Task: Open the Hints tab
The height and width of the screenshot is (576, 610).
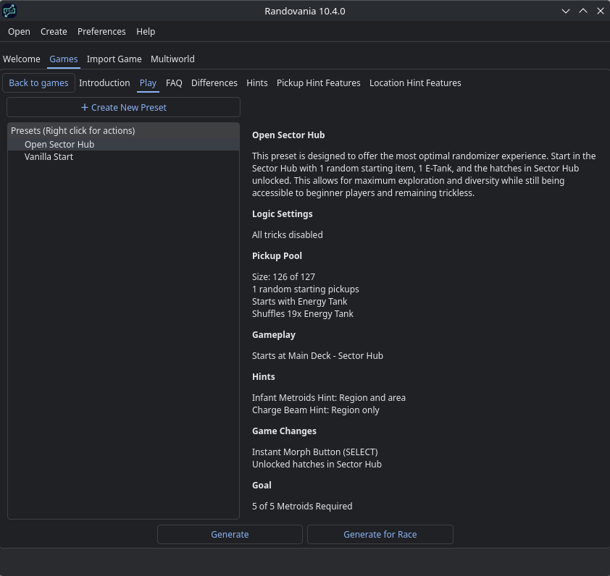Action: click(257, 83)
